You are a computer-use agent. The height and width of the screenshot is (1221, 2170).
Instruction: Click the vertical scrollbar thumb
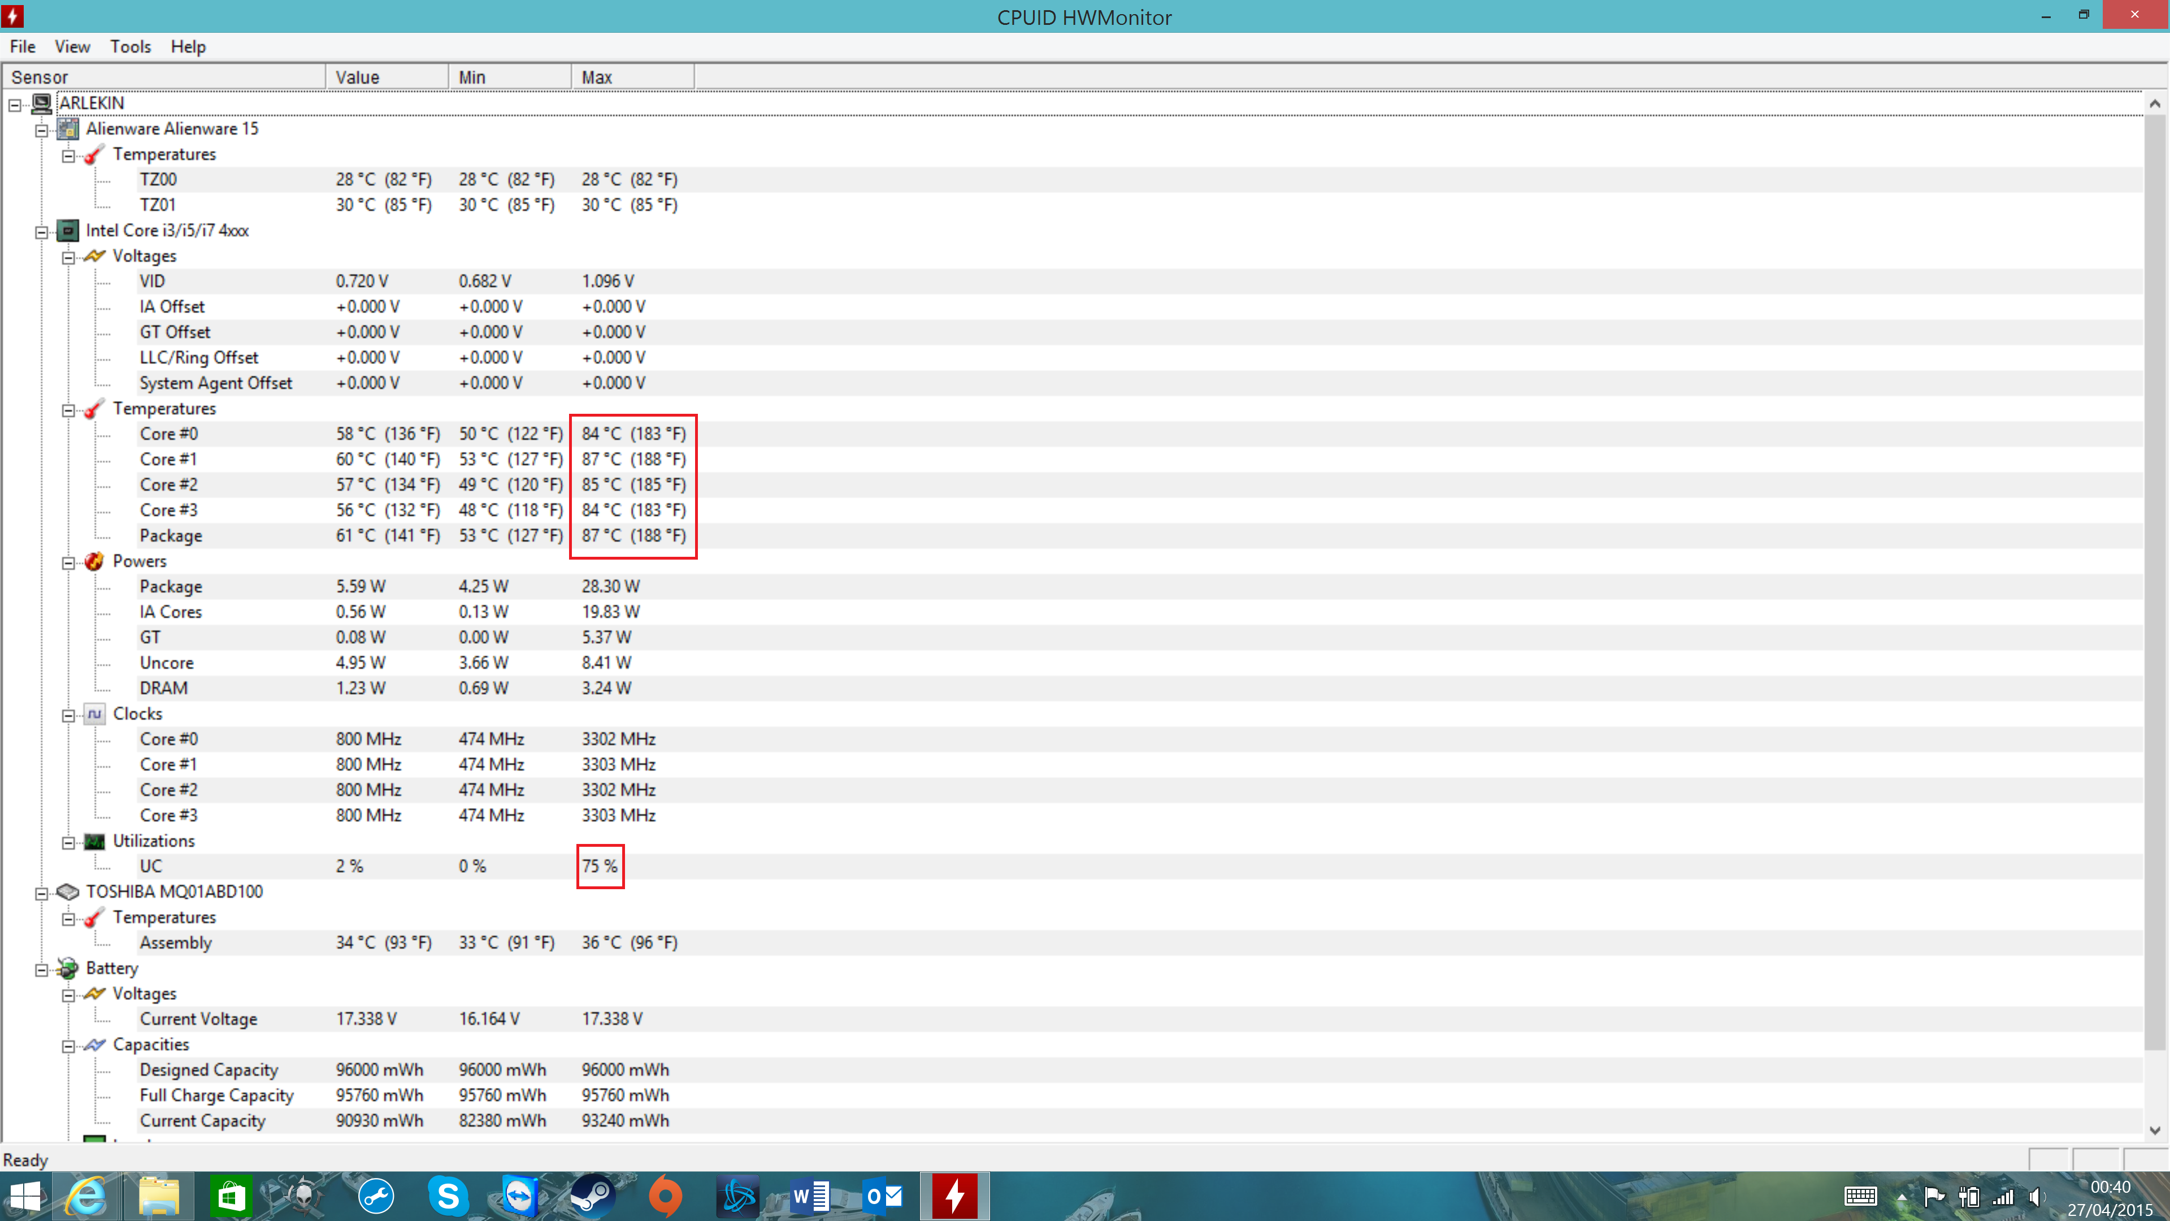point(2154,583)
